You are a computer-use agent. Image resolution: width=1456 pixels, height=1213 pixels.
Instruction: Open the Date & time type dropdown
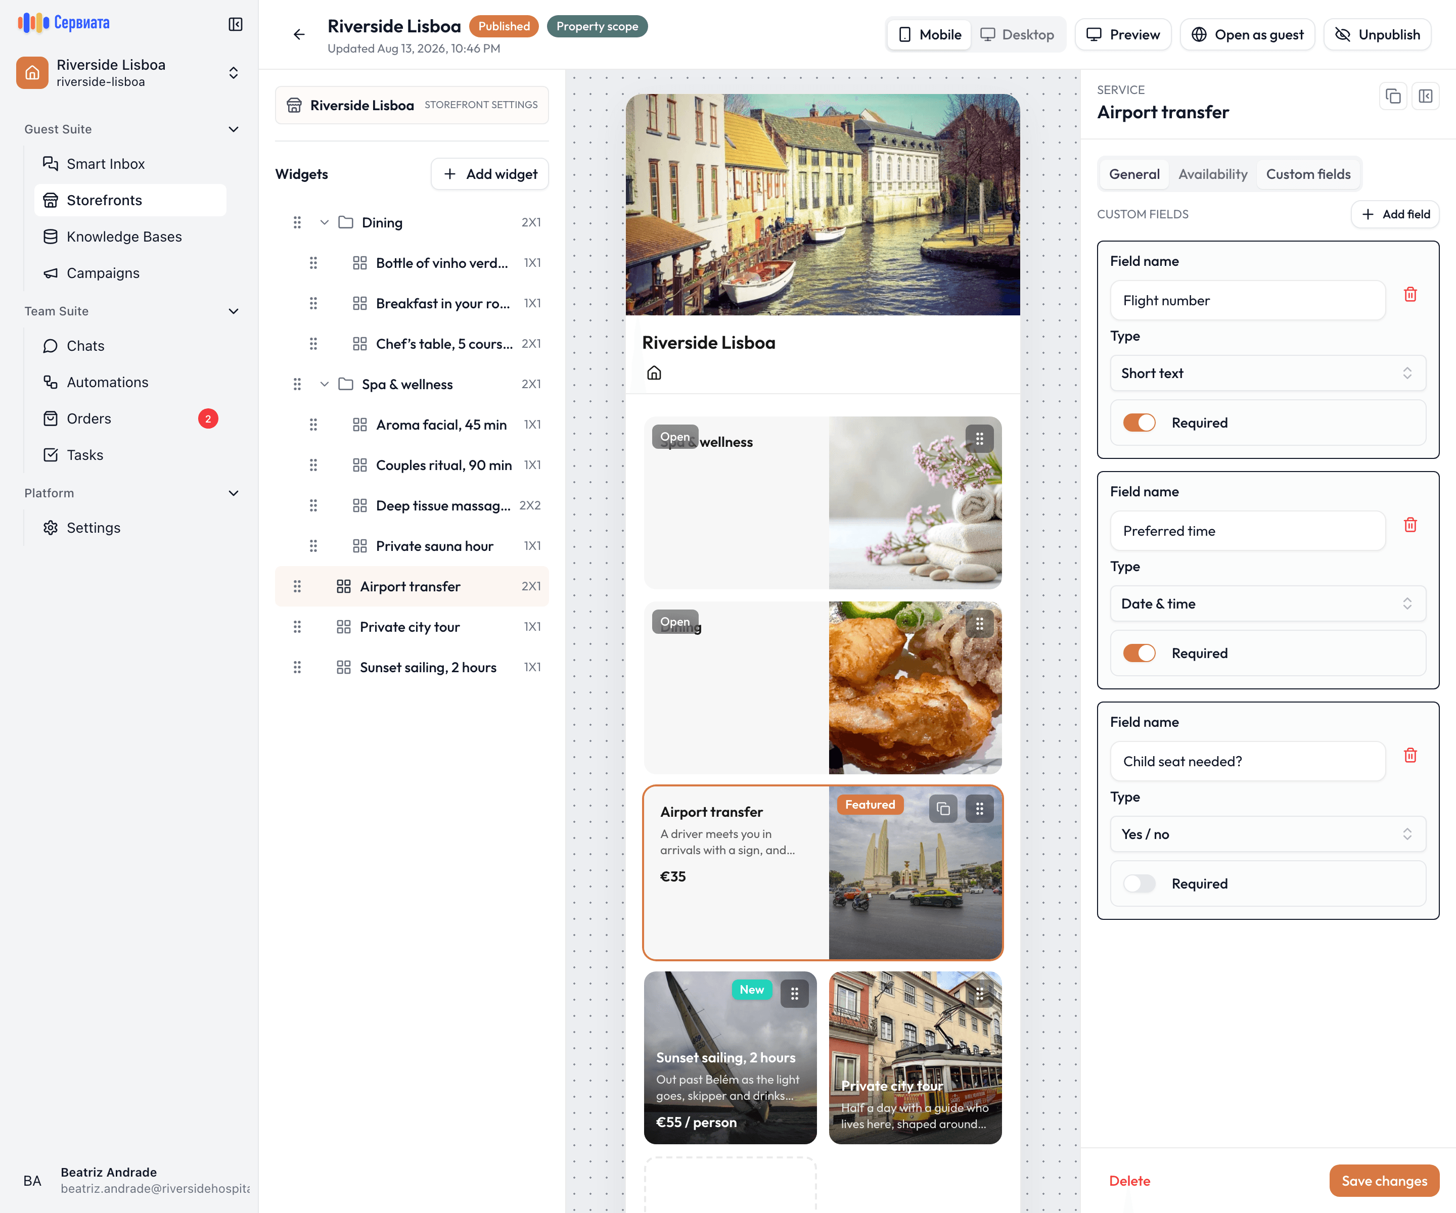(x=1267, y=604)
